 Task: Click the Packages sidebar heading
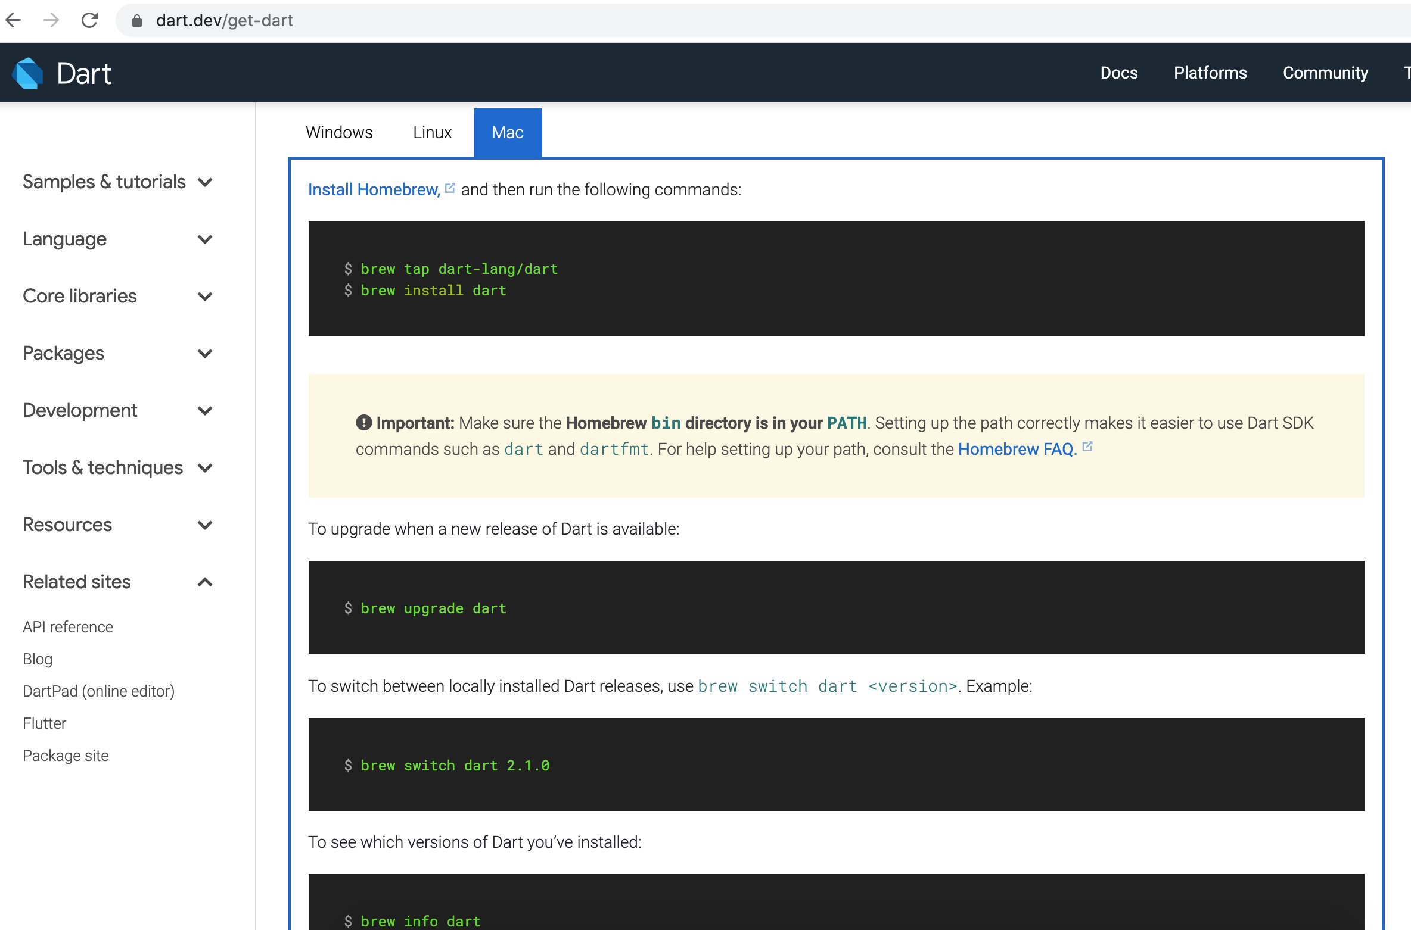63,354
